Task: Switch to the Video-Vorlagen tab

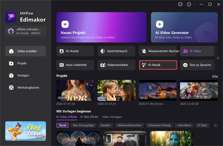Action: 112,117
